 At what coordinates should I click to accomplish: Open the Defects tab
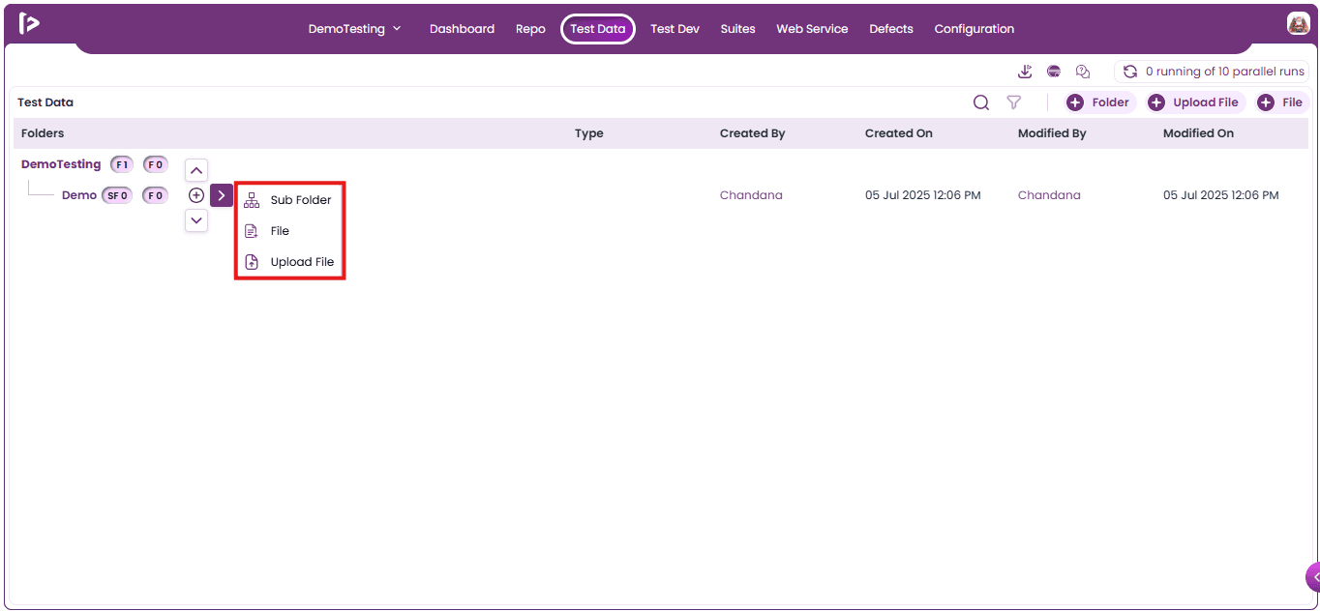[x=891, y=29]
